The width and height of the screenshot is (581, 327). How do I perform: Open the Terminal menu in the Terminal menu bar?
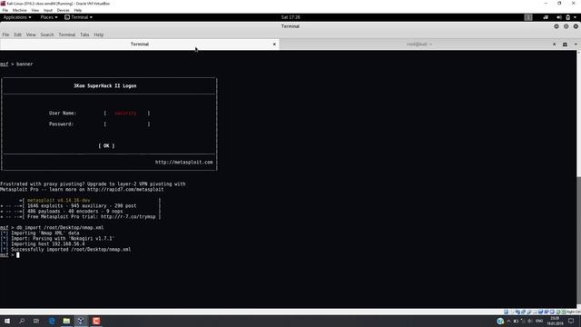(66, 35)
